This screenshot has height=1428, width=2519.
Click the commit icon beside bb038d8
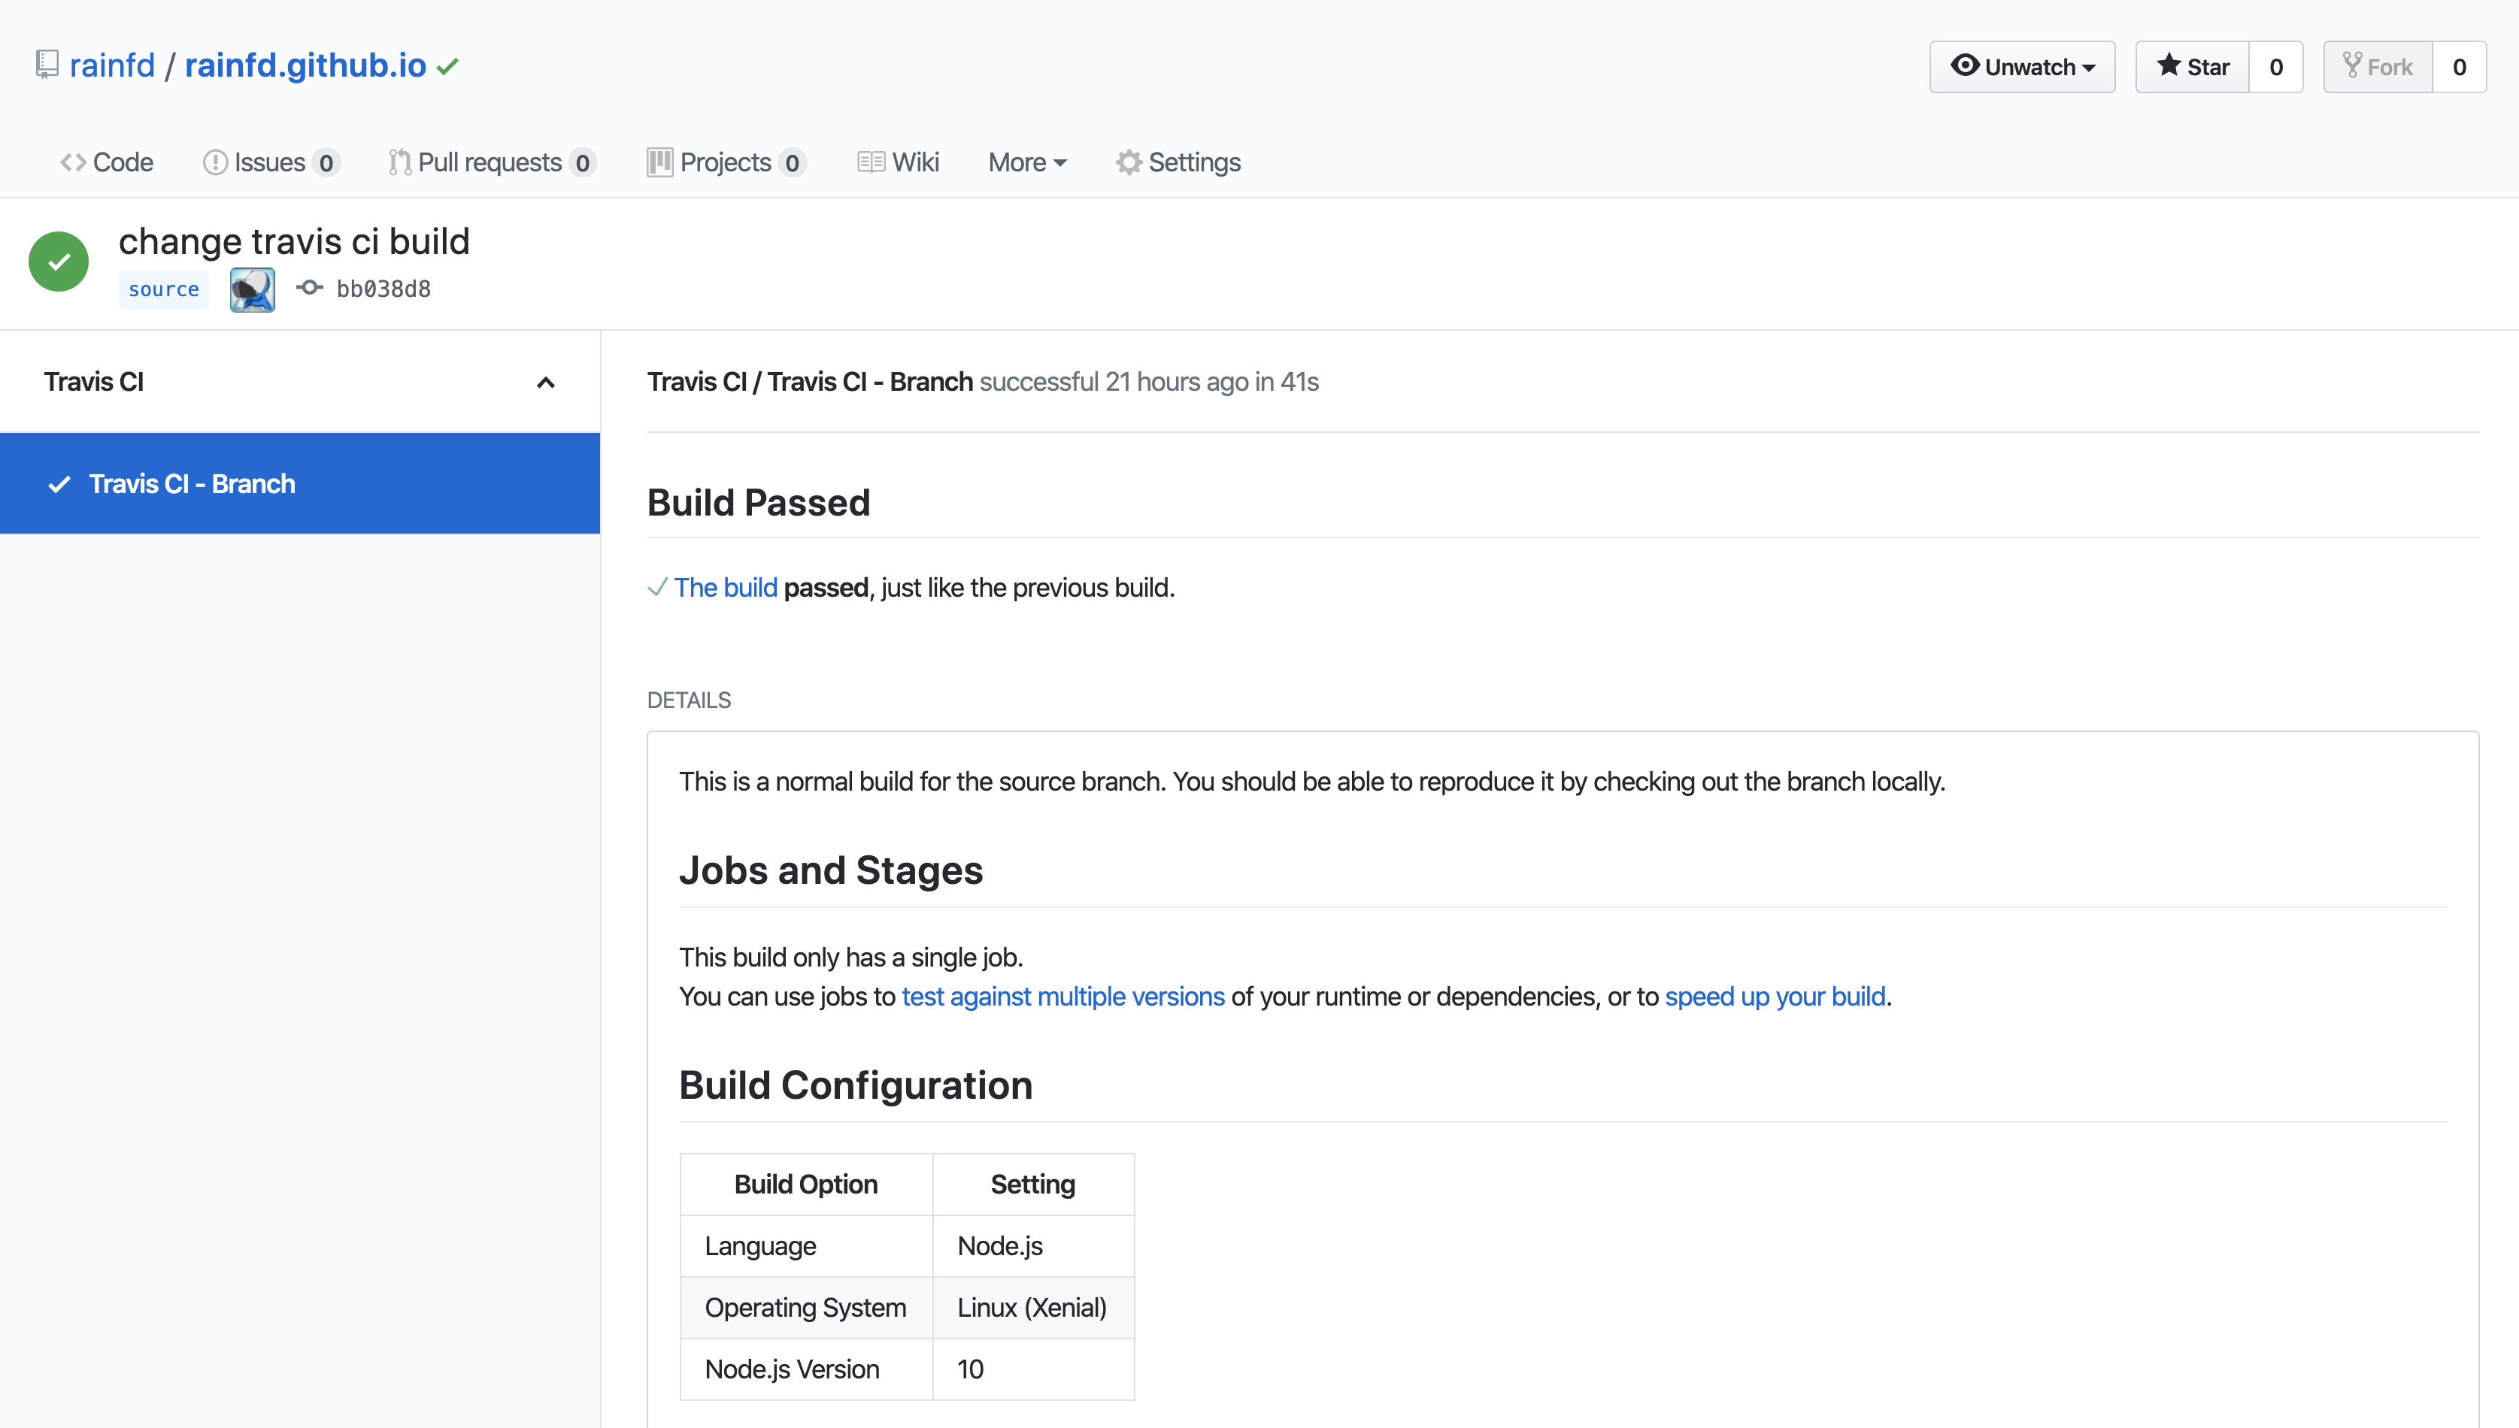click(309, 287)
